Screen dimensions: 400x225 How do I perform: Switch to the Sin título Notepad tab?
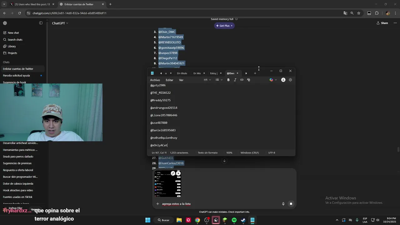(182, 73)
